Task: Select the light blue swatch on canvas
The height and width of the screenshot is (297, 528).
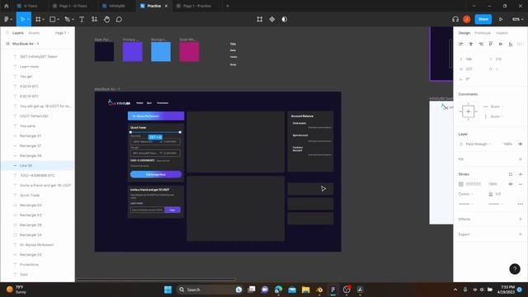Action: [161, 52]
